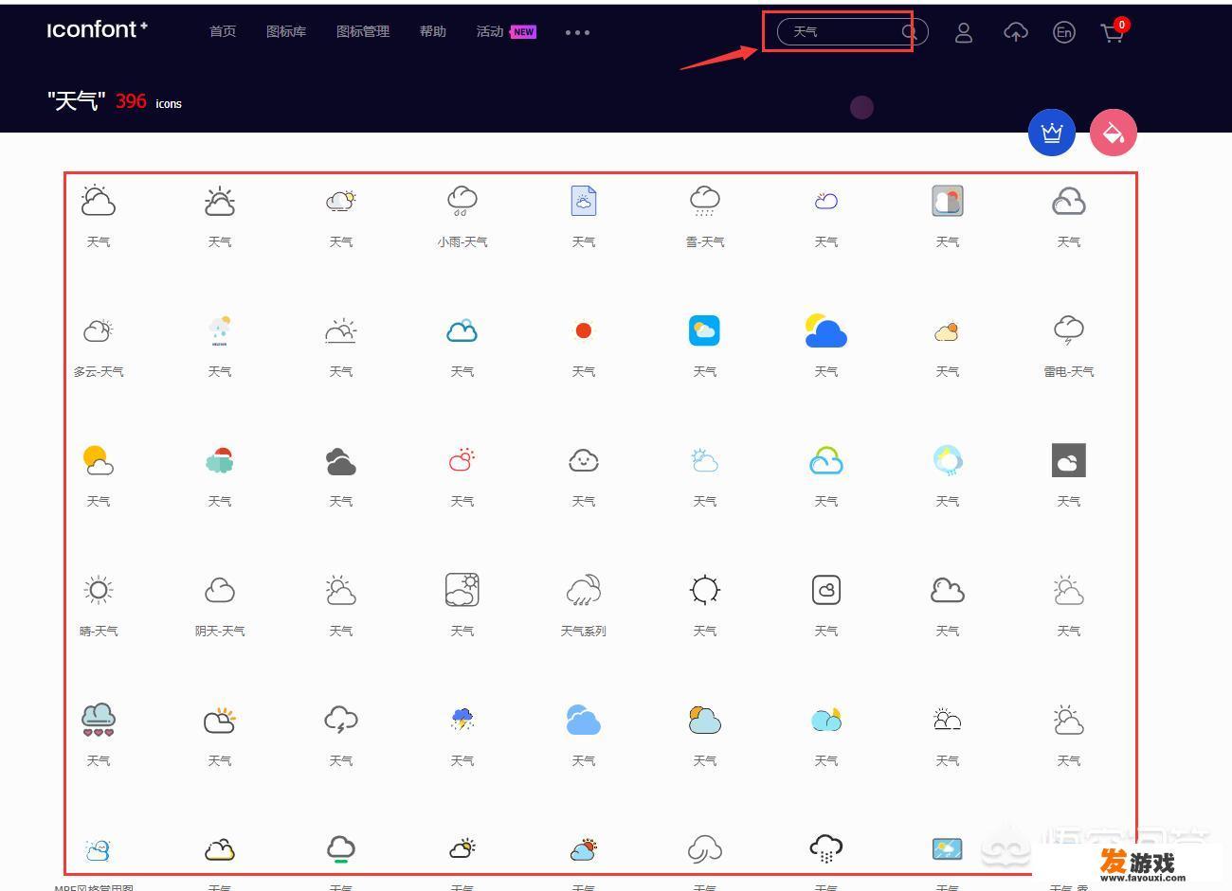The image size is (1232, 891).
Task: Click the cloud upload icon
Action: tap(1016, 33)
